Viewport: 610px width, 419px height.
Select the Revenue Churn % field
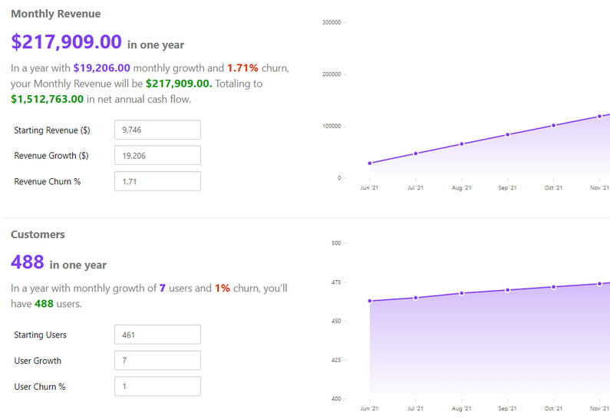coord(157,181)
